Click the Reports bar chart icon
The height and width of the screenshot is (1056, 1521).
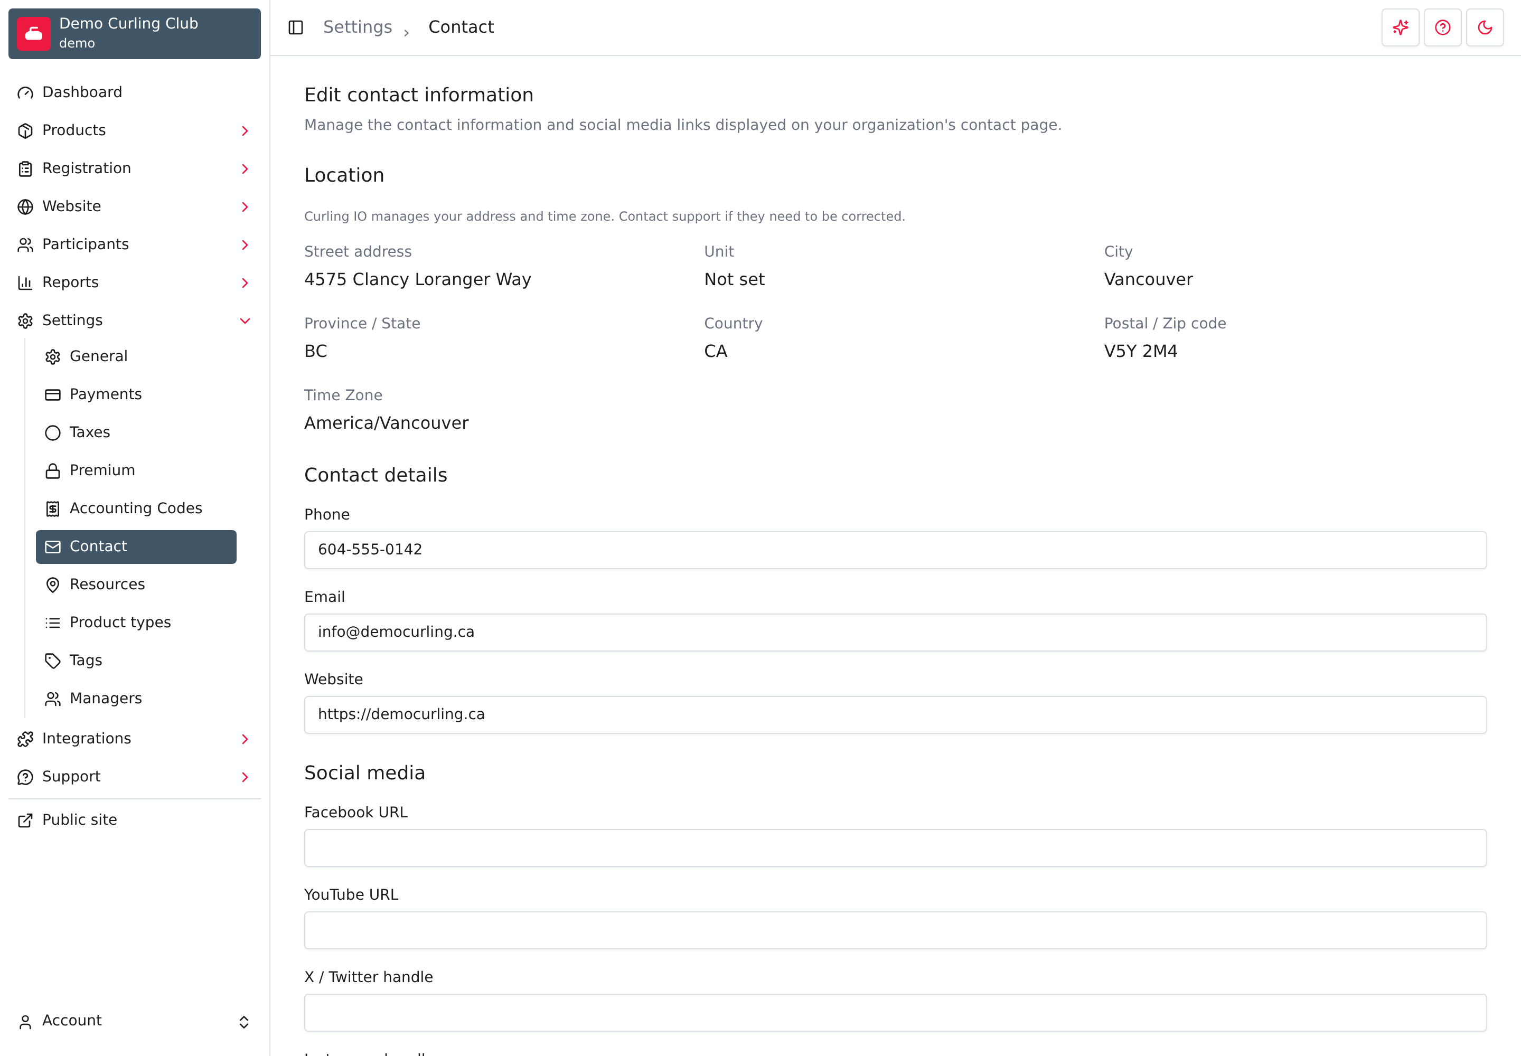pos(25,282)
